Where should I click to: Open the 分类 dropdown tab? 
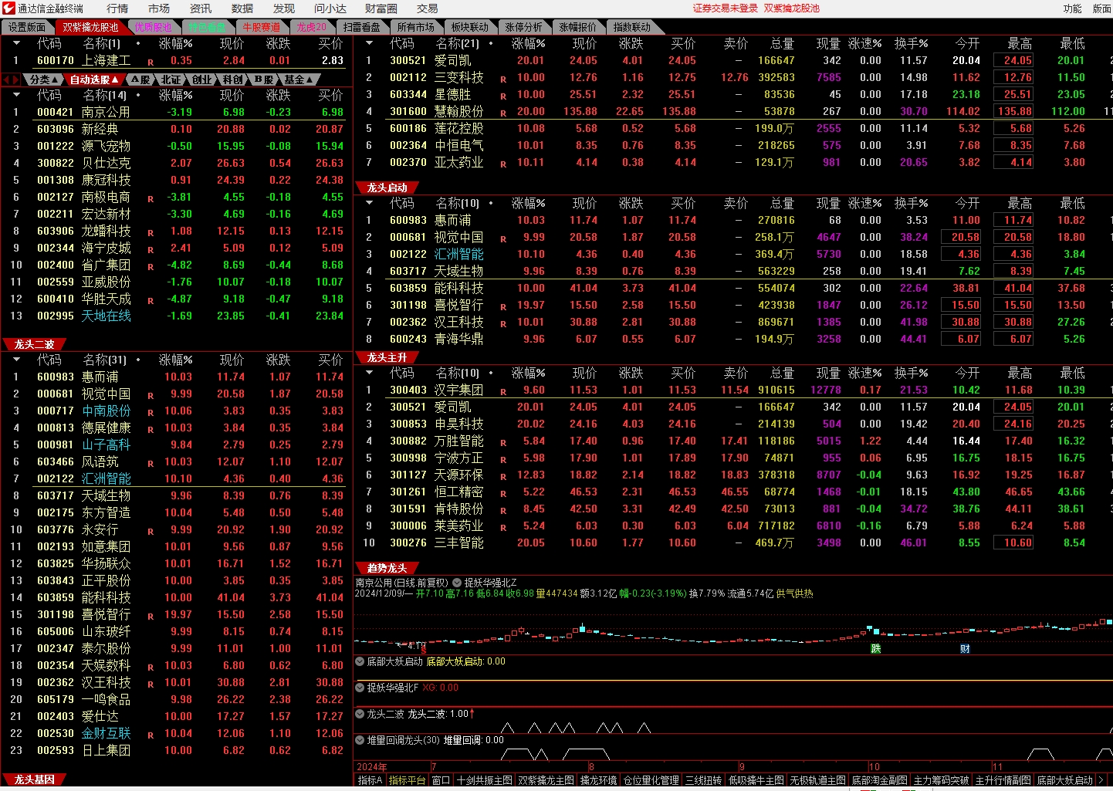44,79
